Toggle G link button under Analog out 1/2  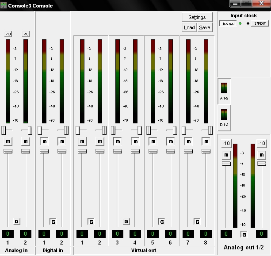click(244, 234)
